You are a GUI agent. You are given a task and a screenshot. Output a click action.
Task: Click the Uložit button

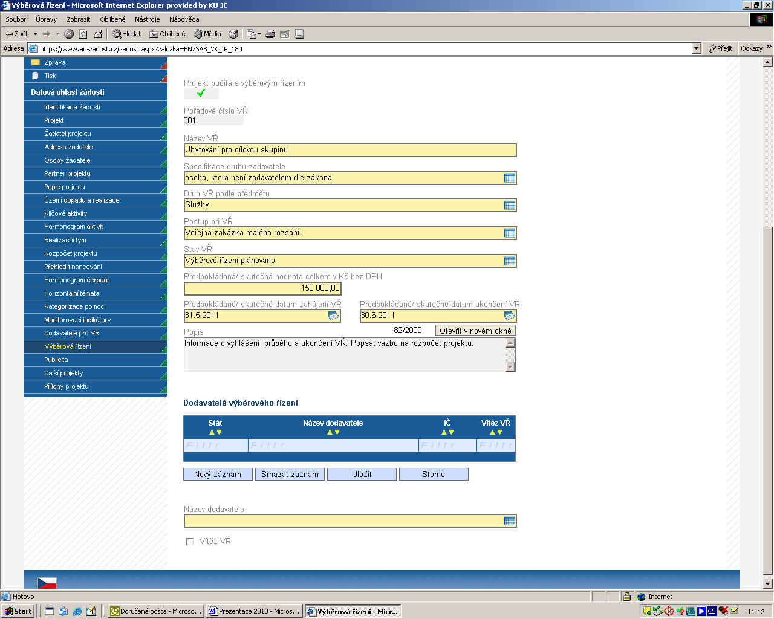click(362, 475)
